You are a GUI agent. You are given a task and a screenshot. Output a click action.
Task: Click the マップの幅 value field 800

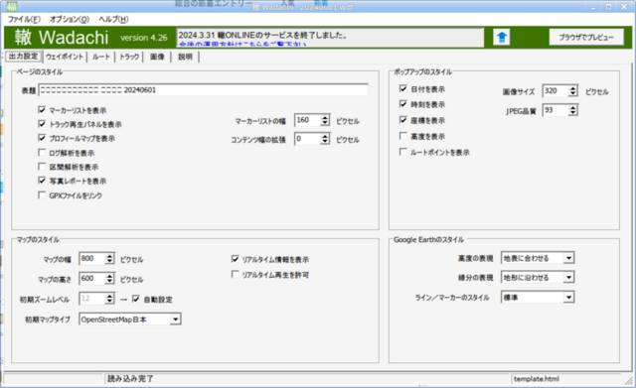pos(92,259)
